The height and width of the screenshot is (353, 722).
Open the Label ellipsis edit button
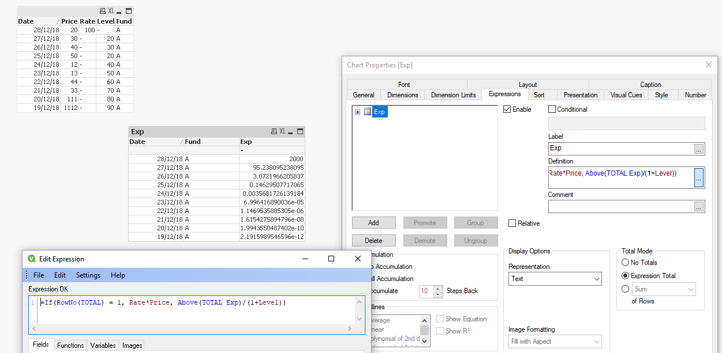coord(699,149)
